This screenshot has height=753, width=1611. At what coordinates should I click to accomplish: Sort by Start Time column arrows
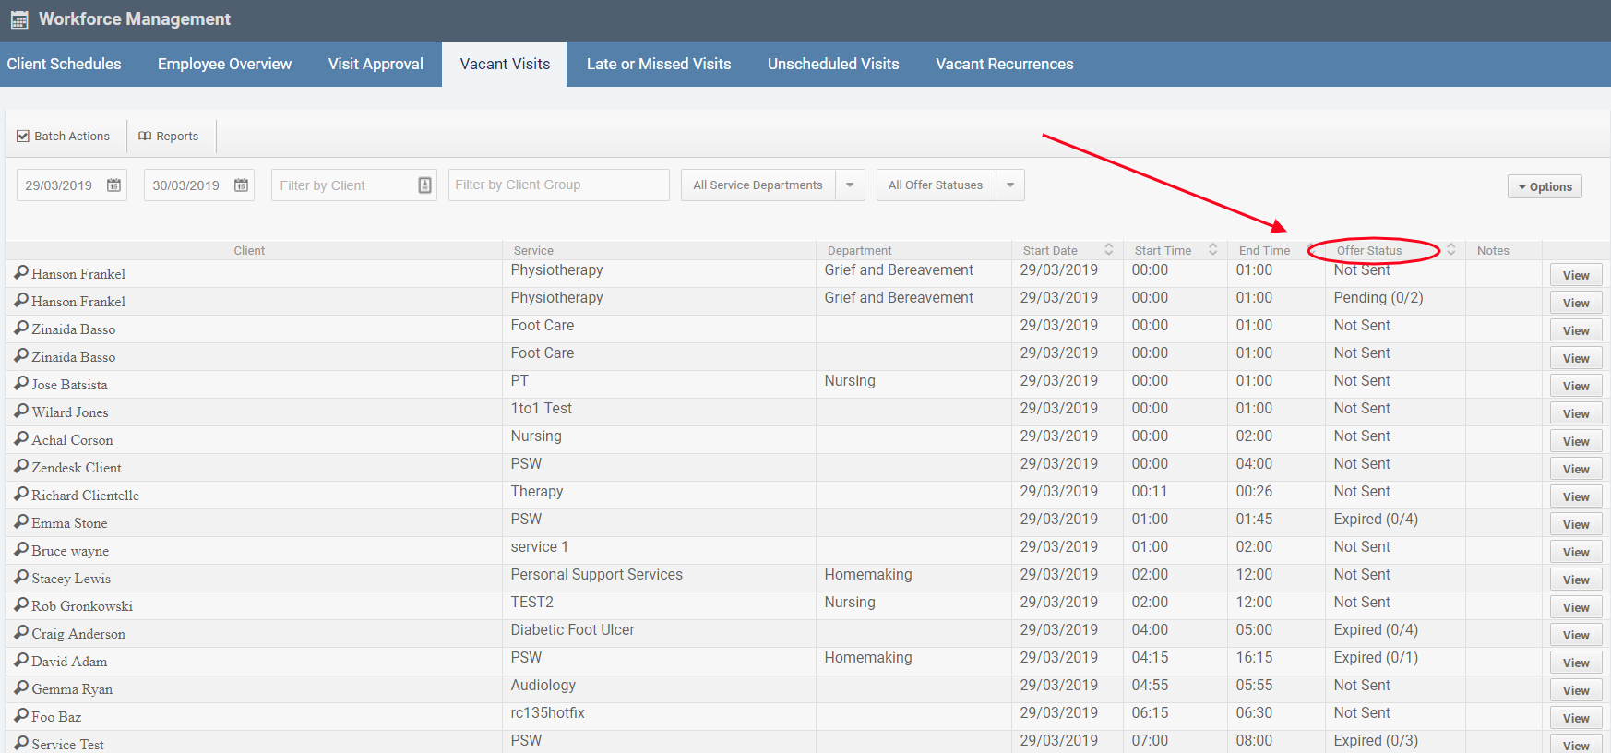pyautogui.click(x=1212, y=250)
